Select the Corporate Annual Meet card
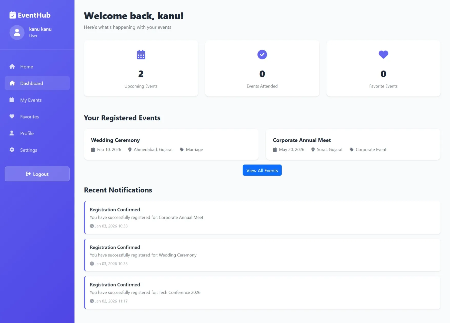Screen dimensions: 450x323 click(353, 144)
